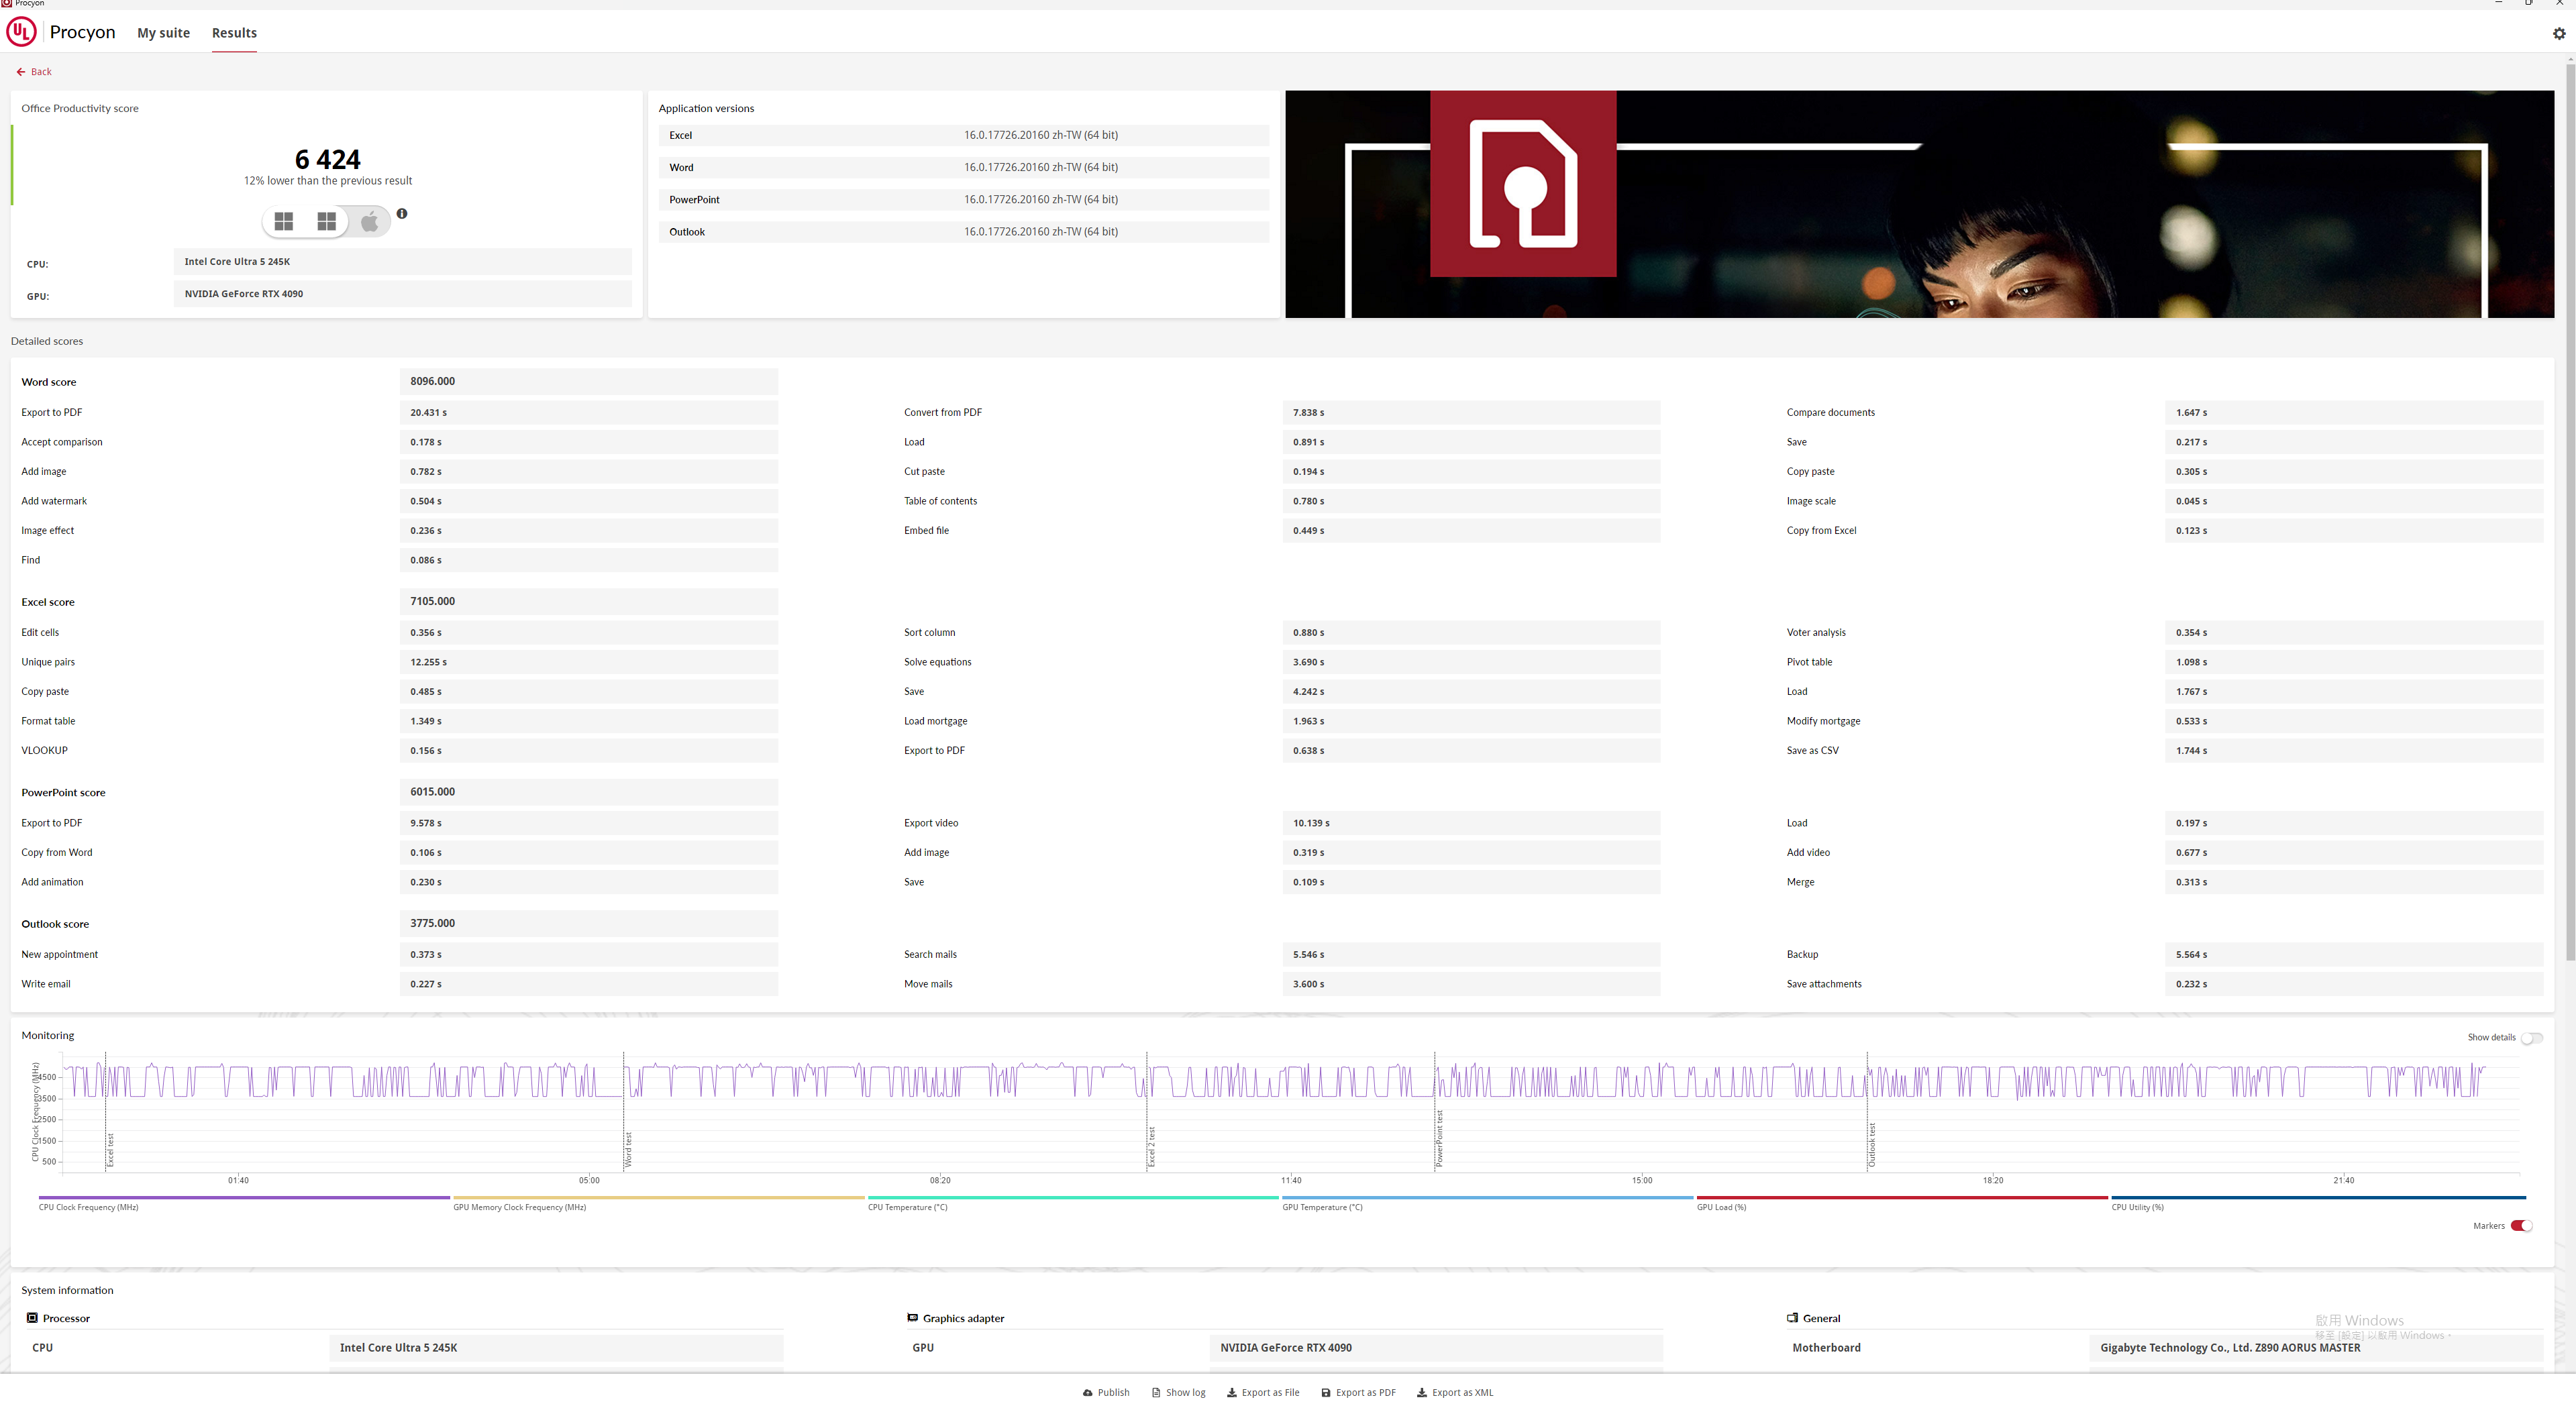Click the Publish cloud icon
The width and height of the screenshot is (2576, 1414).
tap(1088, 1393)
